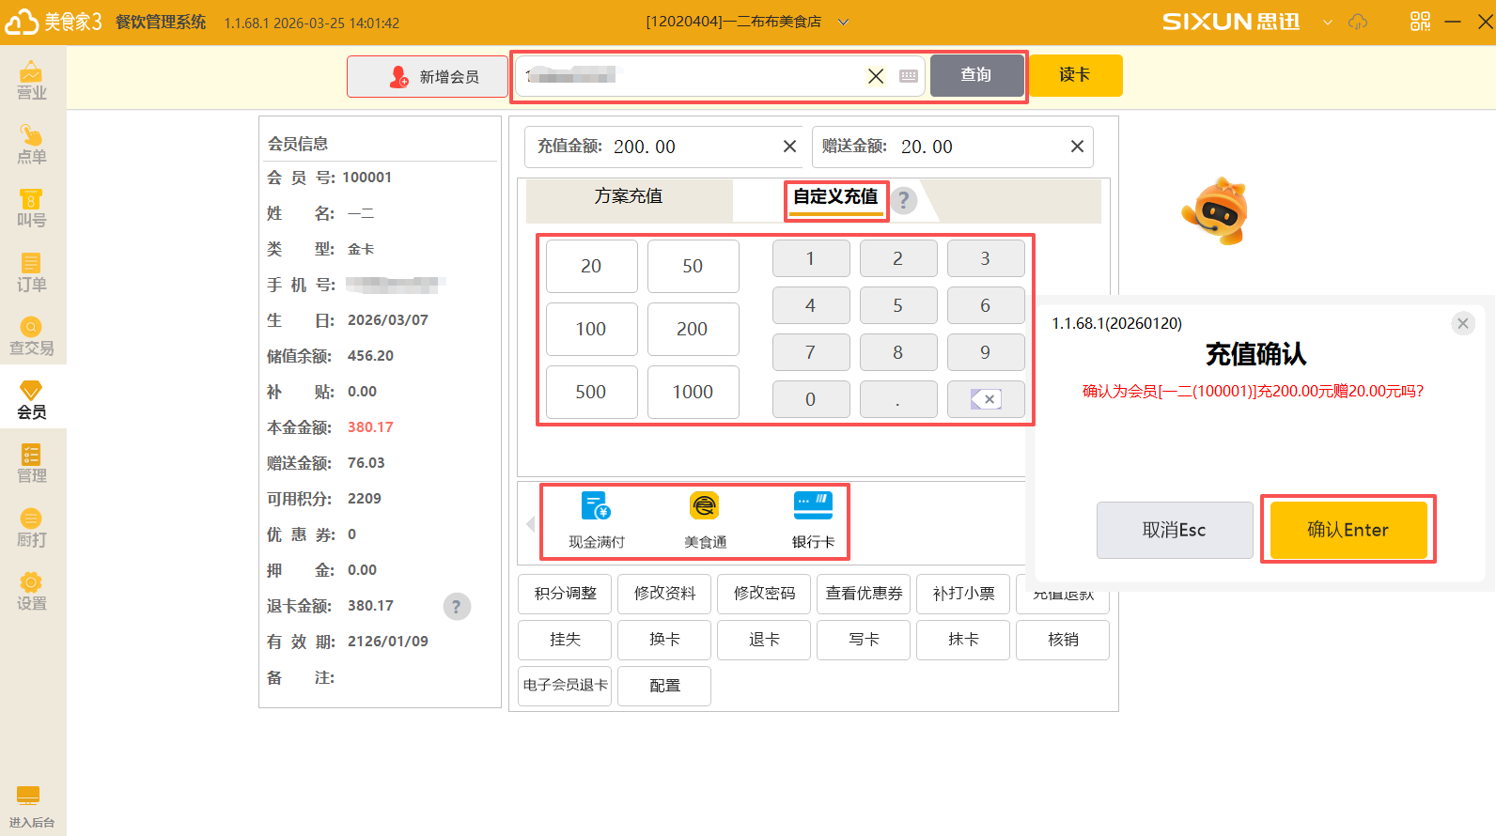Open the 厨打 kitchen print sidebar icon
Image resolution: width=1496 pixels, height=836 pixels.
pyautogui.click(x=31, y=527)
